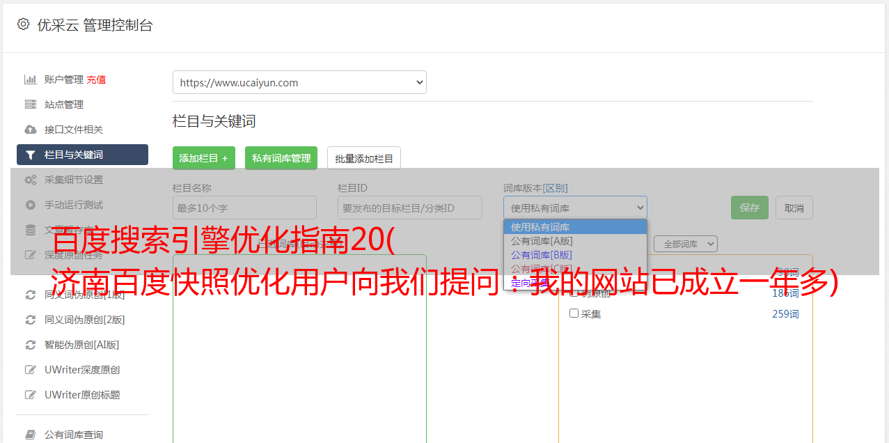
Task: Choose 公有词库[A版] option
Action: (575, 241)
